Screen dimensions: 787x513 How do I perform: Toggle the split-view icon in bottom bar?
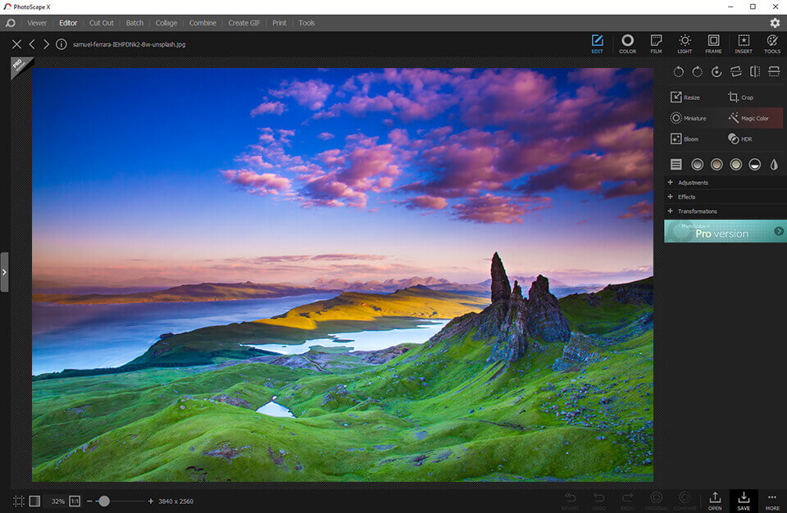click(34, 501)
